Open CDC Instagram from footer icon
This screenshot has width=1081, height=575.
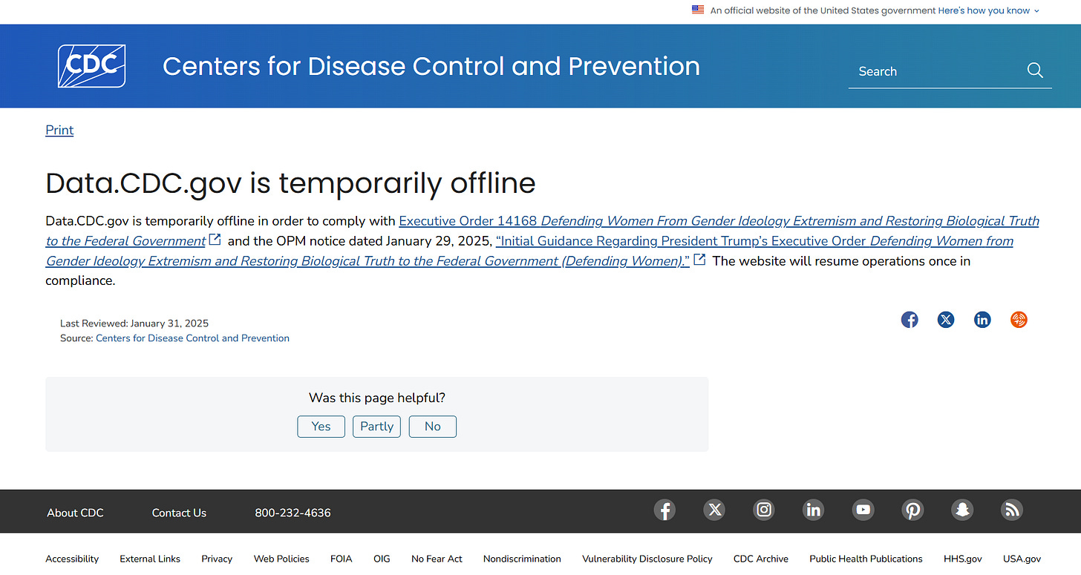(x=764, y=510)
